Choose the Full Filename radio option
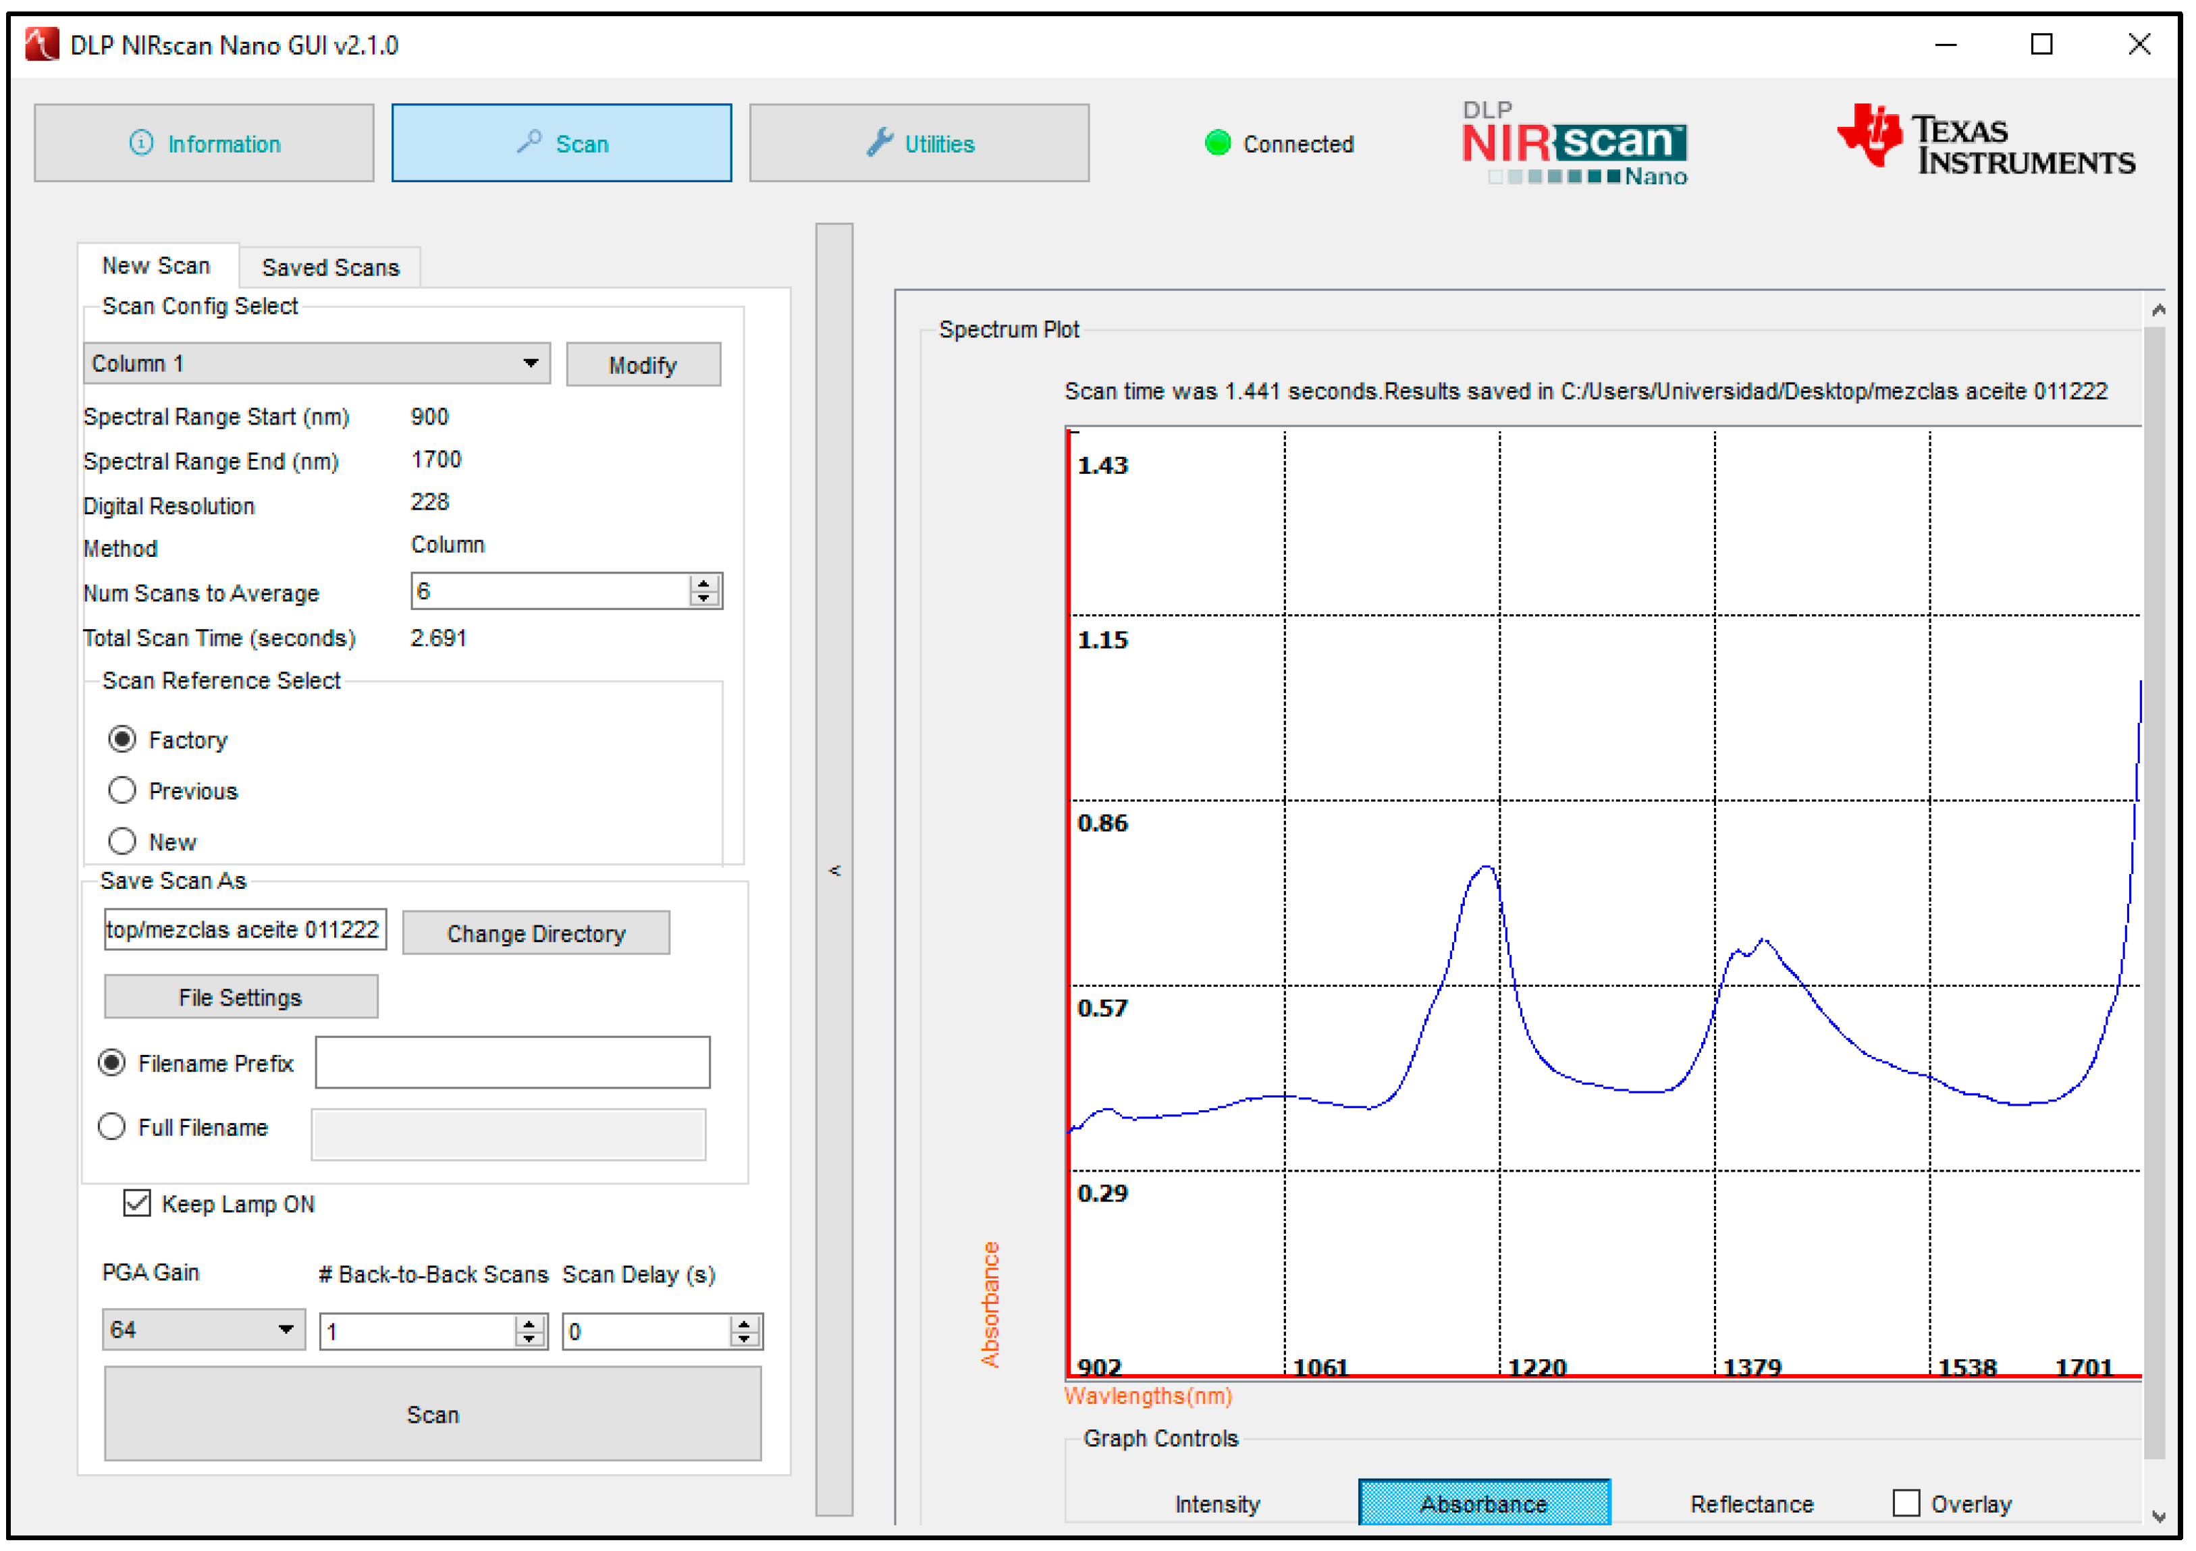The height and width of the screenshot is (1551, 2196). (112, 1126)
